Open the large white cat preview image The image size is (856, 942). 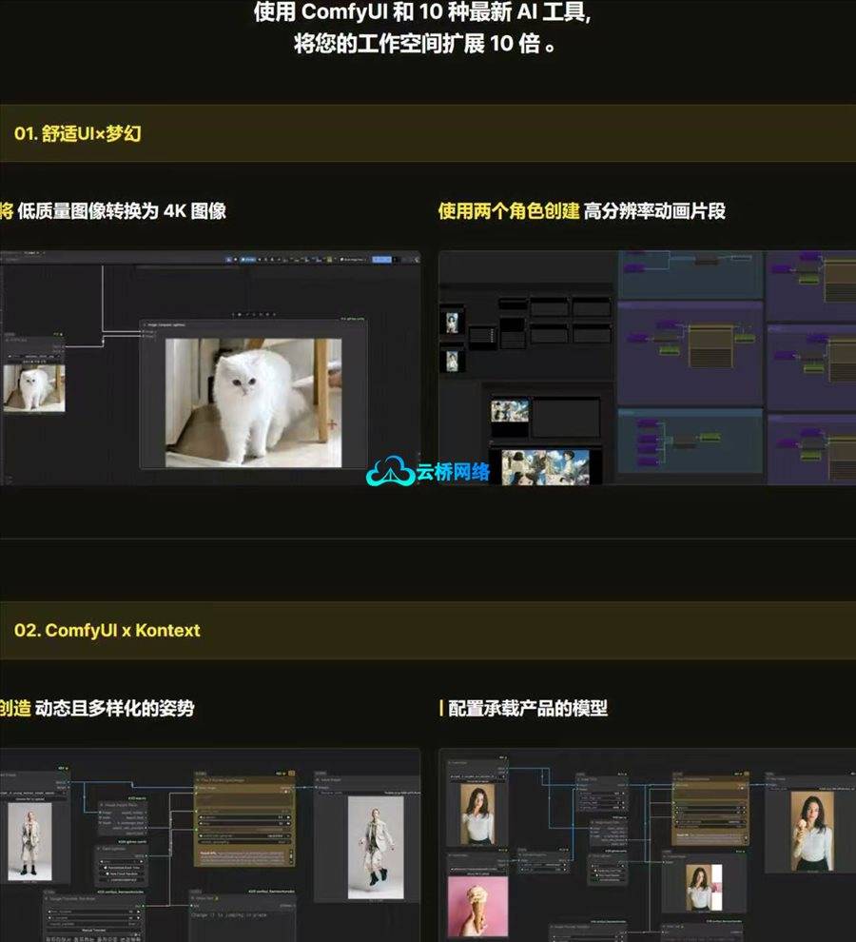pos(253,402)
